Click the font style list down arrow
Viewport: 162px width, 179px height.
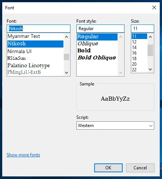[x=120, y=72]
